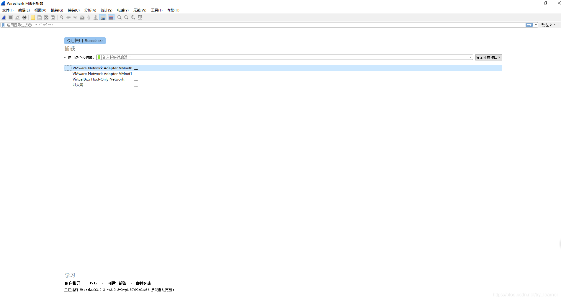Open the 编辑(E) menu
Screen dimensions: 561x300
[24, 10]
